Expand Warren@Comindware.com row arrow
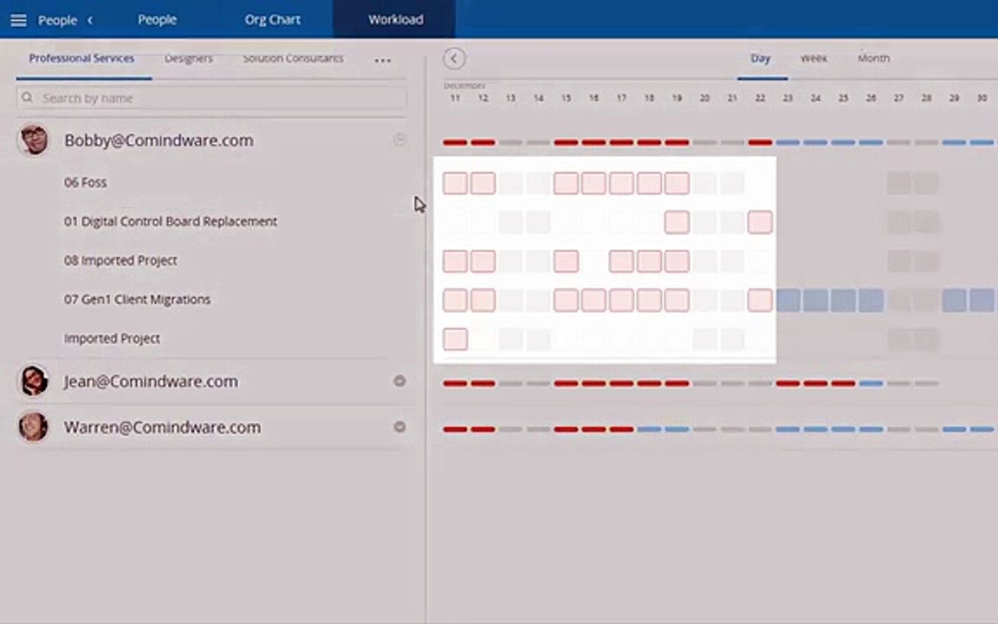Viewport: 998px width, 624px height. (399, 426)
